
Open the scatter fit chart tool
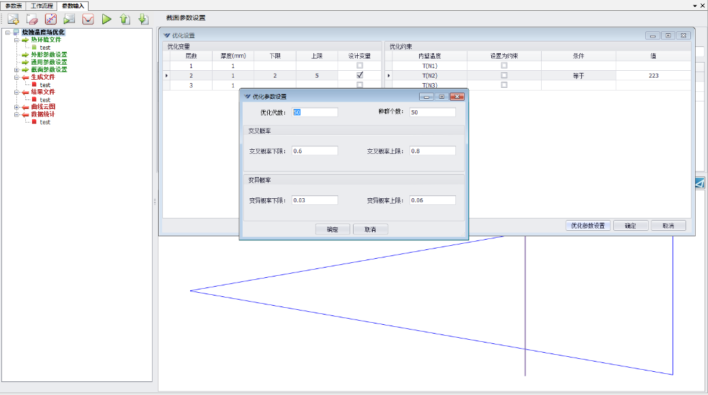(x=51, y=19)
